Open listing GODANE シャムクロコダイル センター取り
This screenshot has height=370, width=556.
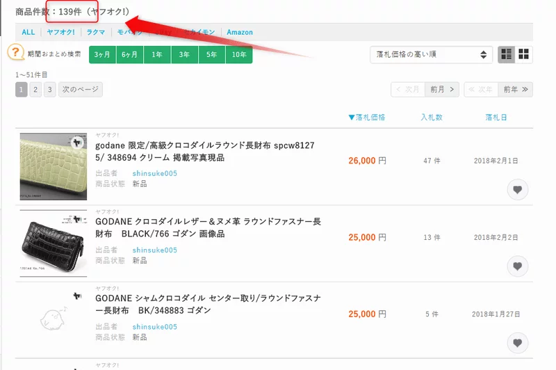coord(208,305)
